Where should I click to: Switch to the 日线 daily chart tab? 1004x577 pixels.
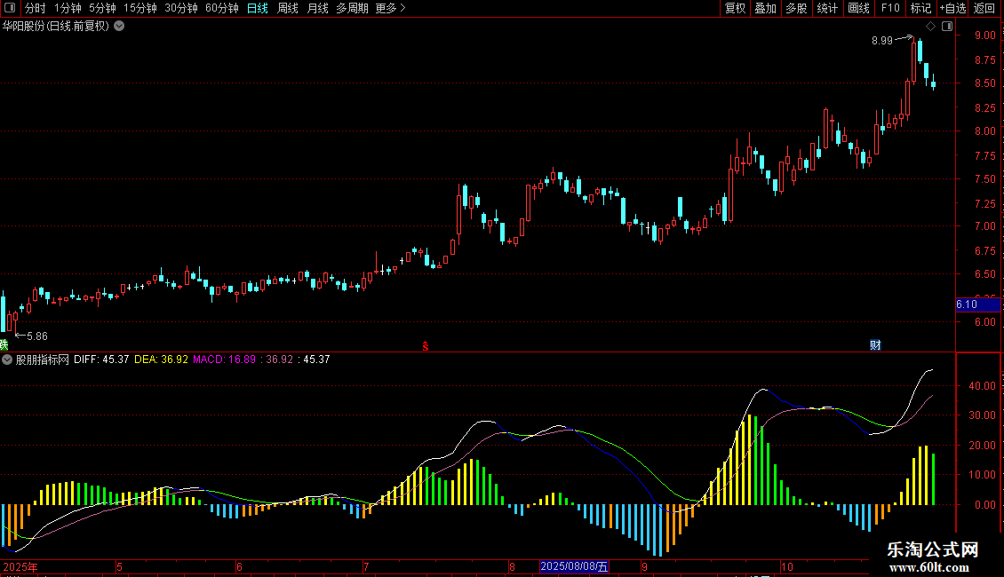coord(258,8)
